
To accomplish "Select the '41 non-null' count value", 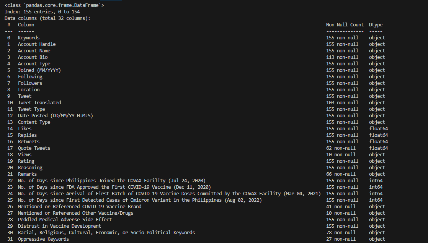I will coord(341,207).
